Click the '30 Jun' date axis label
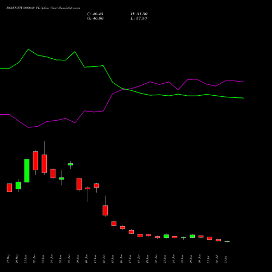272x272 pixels. pos(200,259)
